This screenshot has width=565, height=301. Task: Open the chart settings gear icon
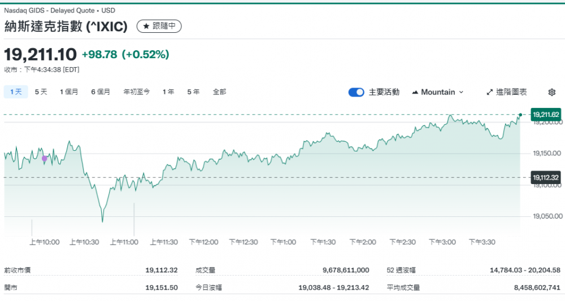pos(552,92)
